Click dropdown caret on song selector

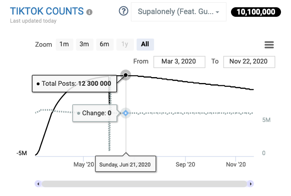coord(218,12)
